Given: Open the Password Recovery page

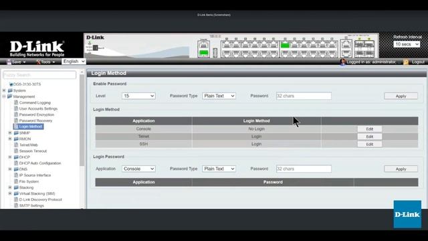Looking at the screenshot, I should (35, 120).
